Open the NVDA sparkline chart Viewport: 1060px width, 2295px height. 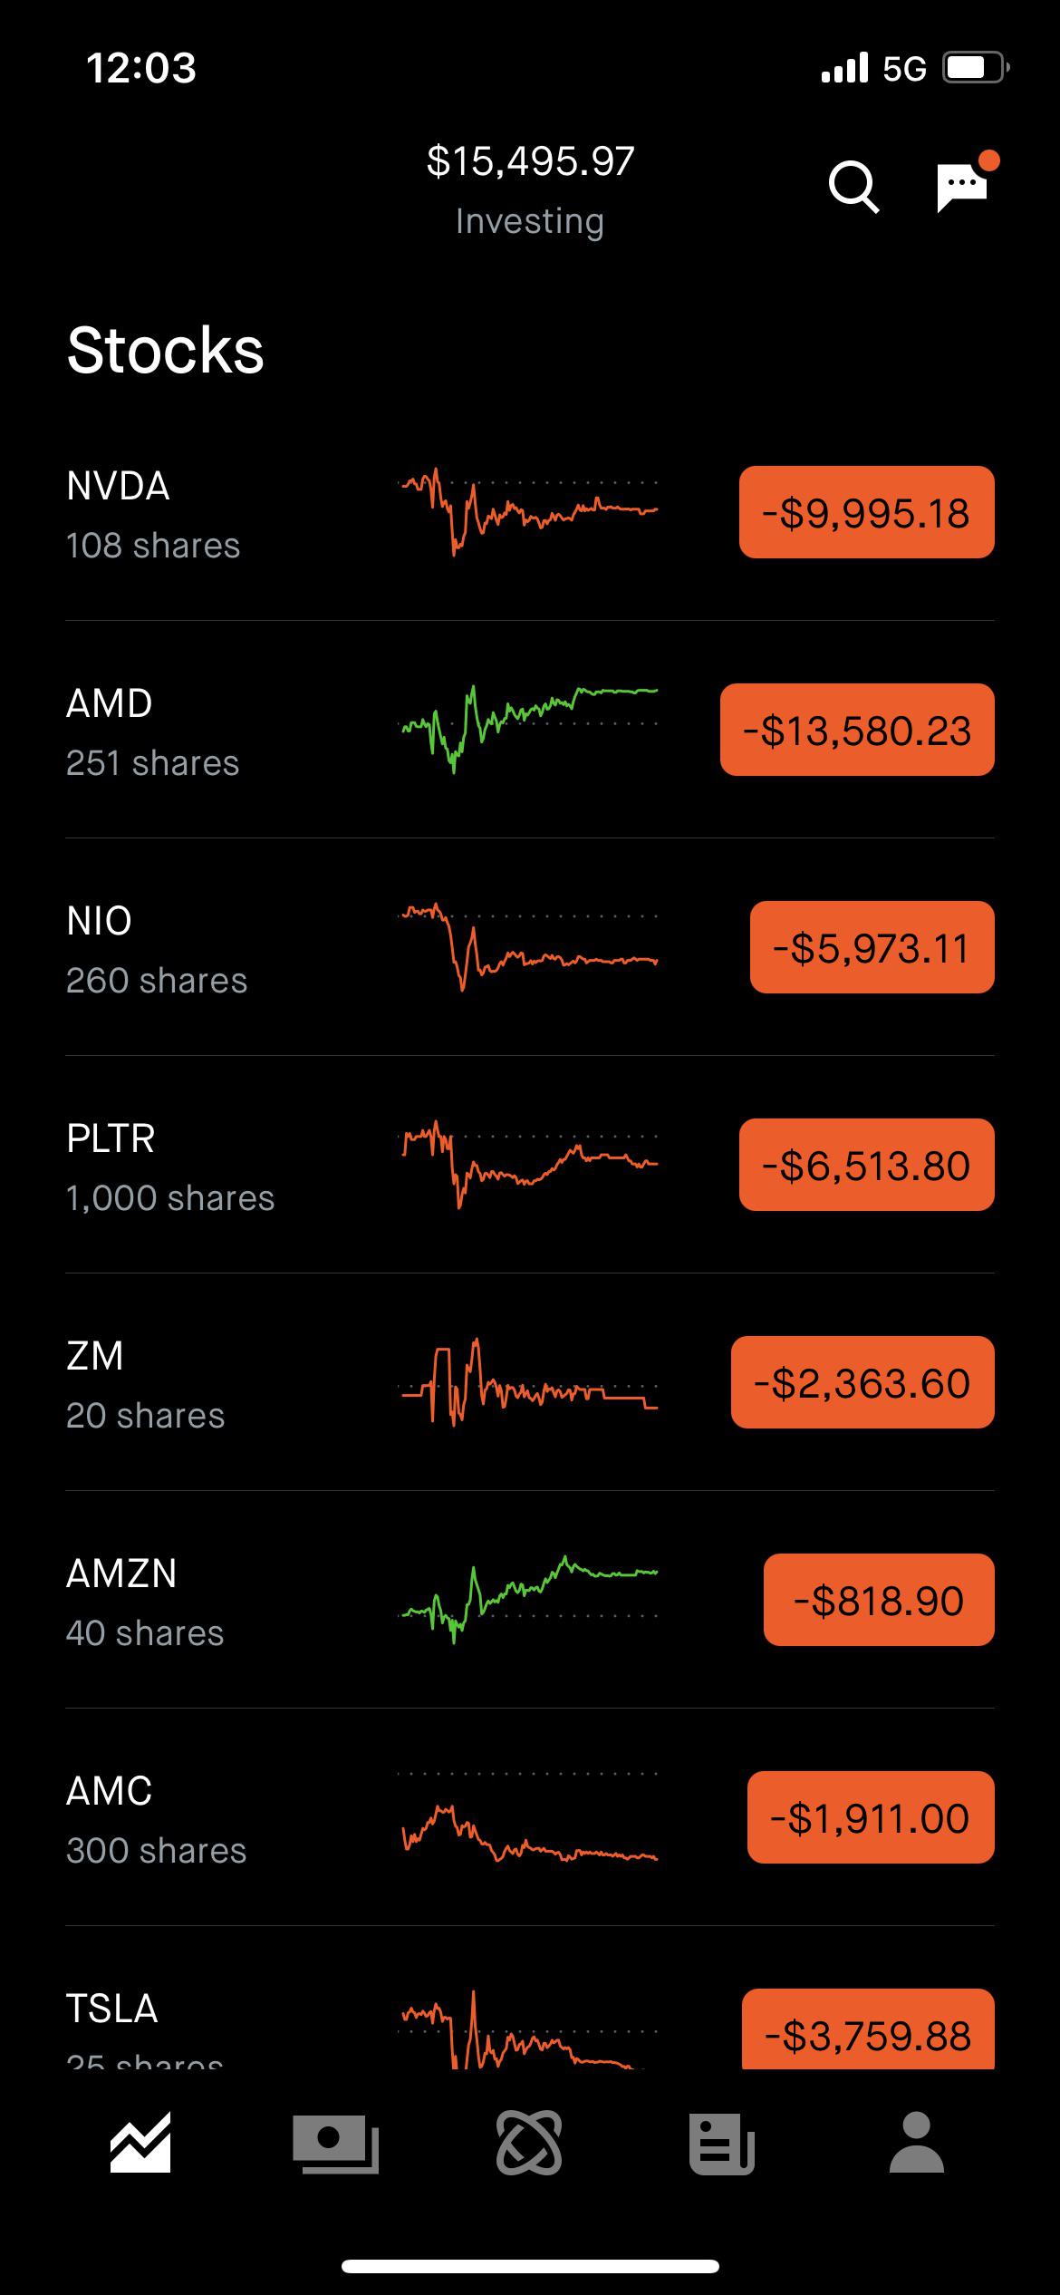[529, 512]
